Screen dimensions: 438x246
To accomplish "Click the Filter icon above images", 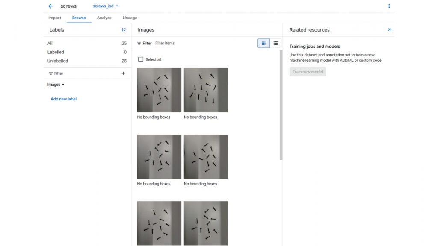I will pos(139,43).
